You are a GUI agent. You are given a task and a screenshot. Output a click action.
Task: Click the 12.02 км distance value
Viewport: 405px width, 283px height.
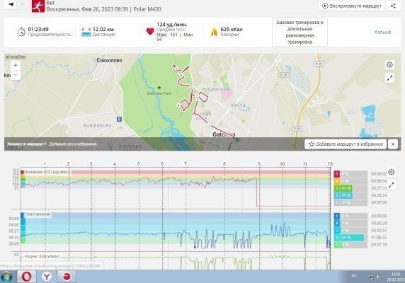pyautogui.click(x=103, y=29)
